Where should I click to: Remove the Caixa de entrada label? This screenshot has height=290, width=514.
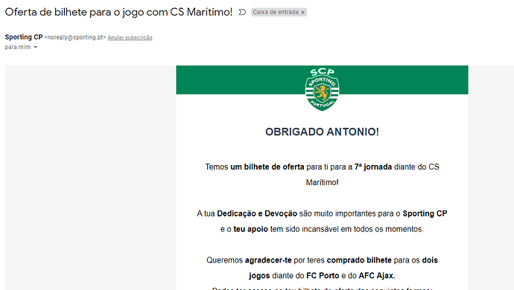click(x=303, y=13)
